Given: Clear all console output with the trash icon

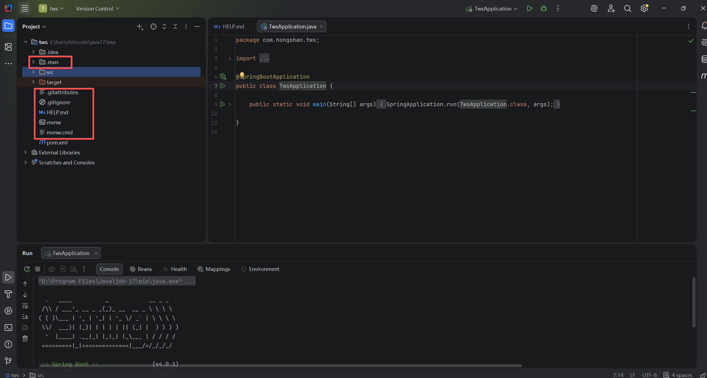Looking at the screenshot, I should pos(25,338).
